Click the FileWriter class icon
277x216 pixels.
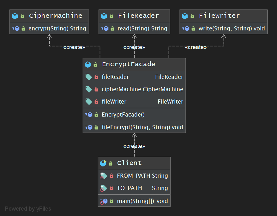pos(185,16)
